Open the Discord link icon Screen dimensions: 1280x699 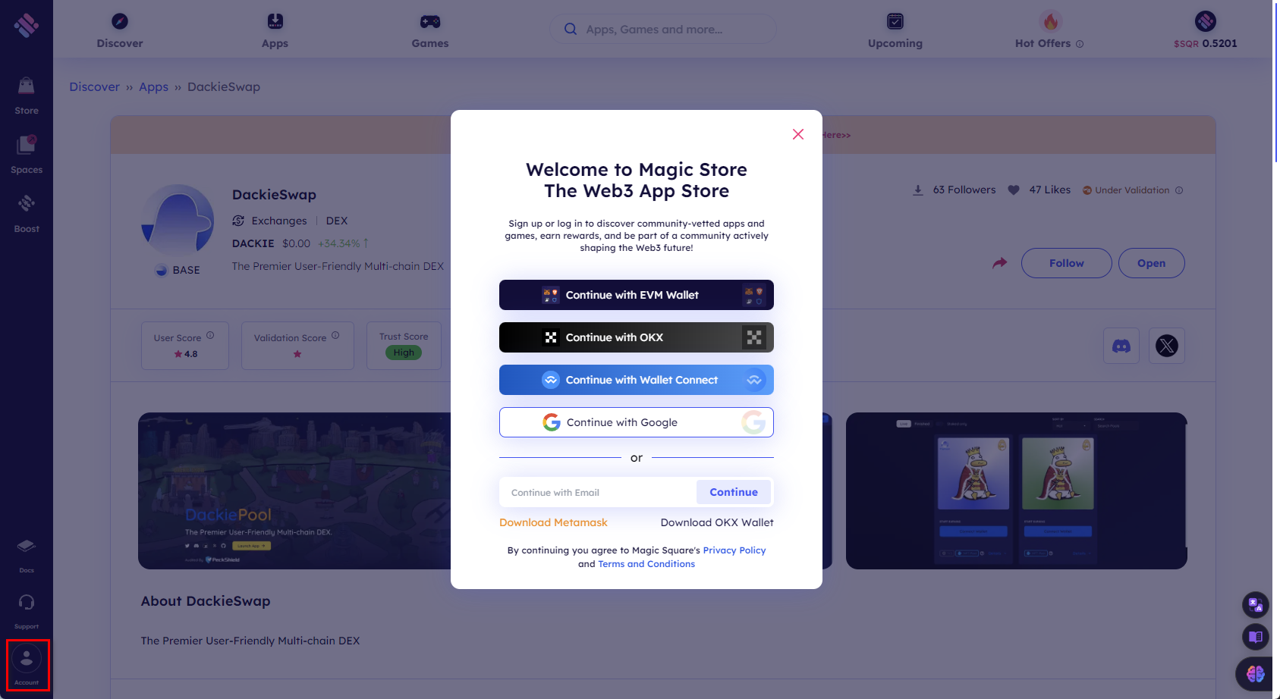(1121, 346)
